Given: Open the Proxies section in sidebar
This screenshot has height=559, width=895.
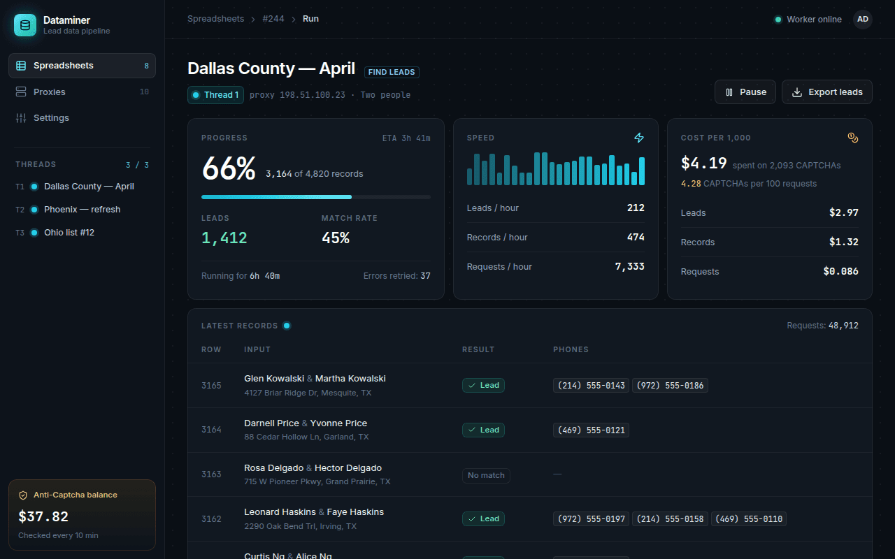Looking at the screenshot, I should (82, 92).
